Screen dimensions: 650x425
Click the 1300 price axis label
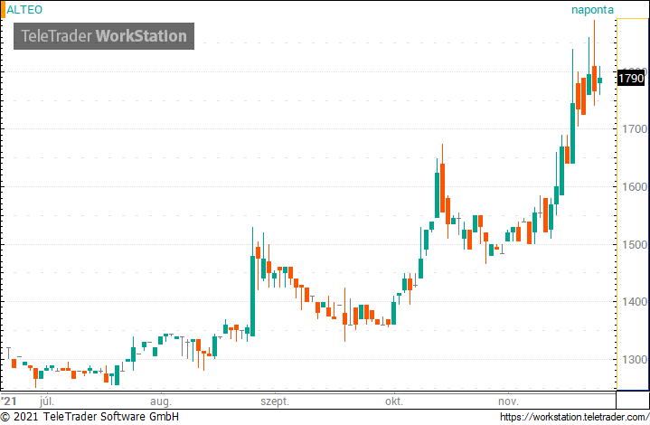635,360
